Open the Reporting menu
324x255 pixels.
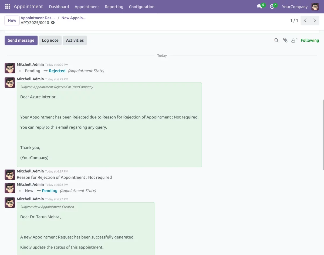coord(114,6)
